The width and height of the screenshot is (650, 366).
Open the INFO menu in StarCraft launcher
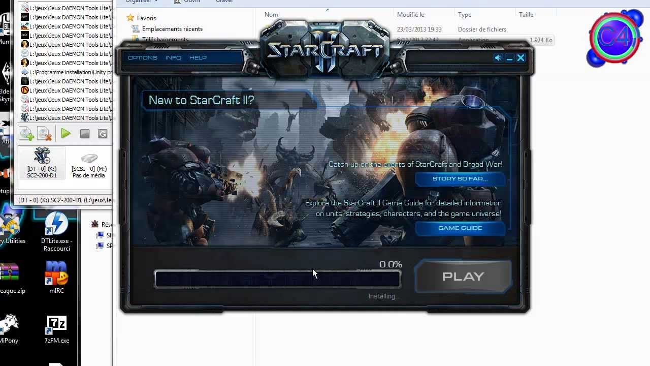[173, 57]
